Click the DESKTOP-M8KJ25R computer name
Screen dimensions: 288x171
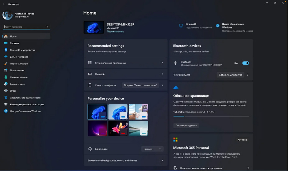coord(120,24)
